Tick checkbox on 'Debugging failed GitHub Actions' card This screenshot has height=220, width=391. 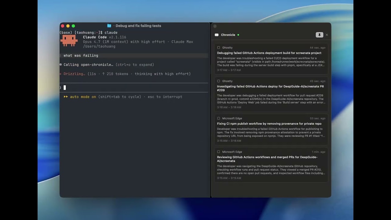pos(218,48)
